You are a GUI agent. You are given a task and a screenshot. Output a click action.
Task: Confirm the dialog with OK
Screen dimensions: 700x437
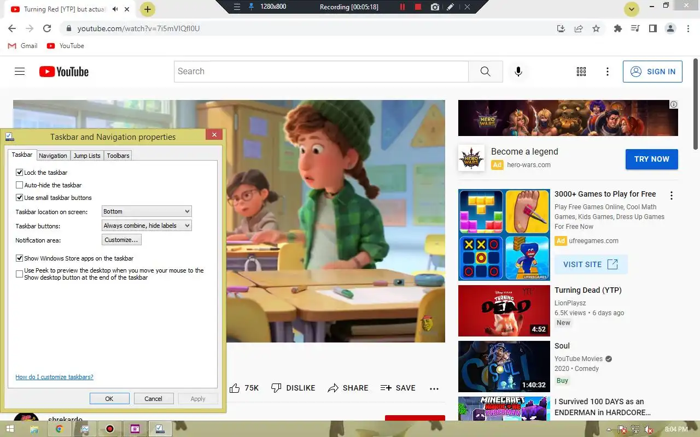pos(109,399)
